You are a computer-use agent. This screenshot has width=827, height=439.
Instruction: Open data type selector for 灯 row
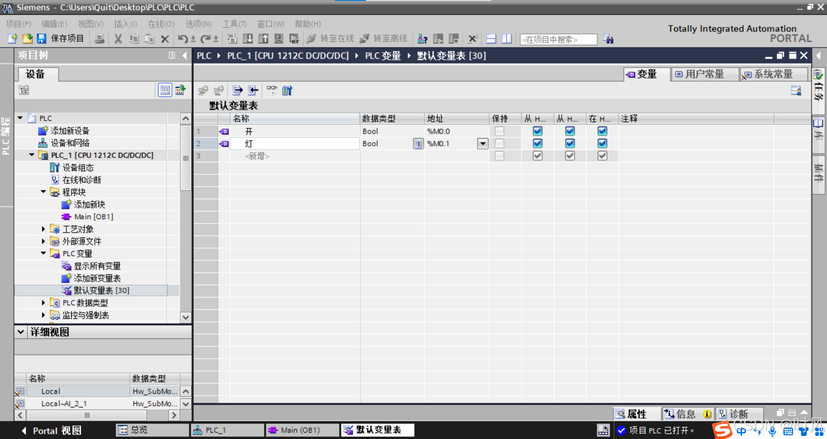(418, 144)
